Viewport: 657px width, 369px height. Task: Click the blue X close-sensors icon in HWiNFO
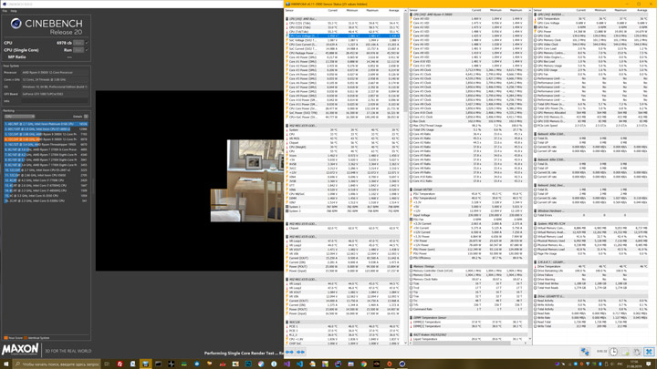(649, 352)
